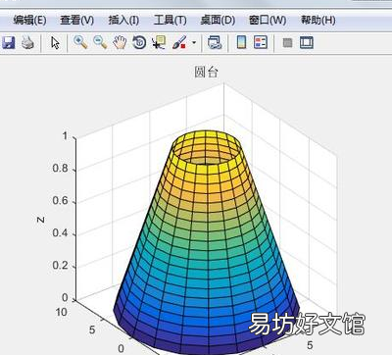Click the Link Plot icon

pos(215,42)
